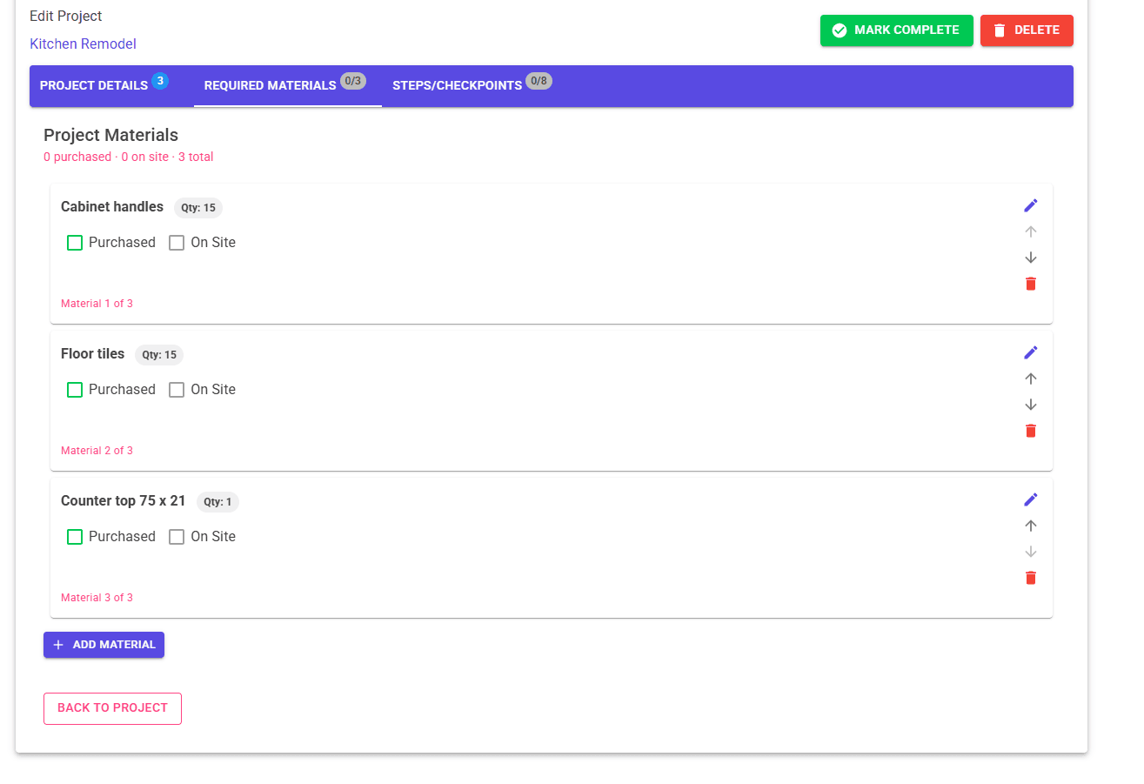The width and height of the screenshot is (1144, 784).
Task: Delete the Cabinet handles material
Action: click(1031, 284)
